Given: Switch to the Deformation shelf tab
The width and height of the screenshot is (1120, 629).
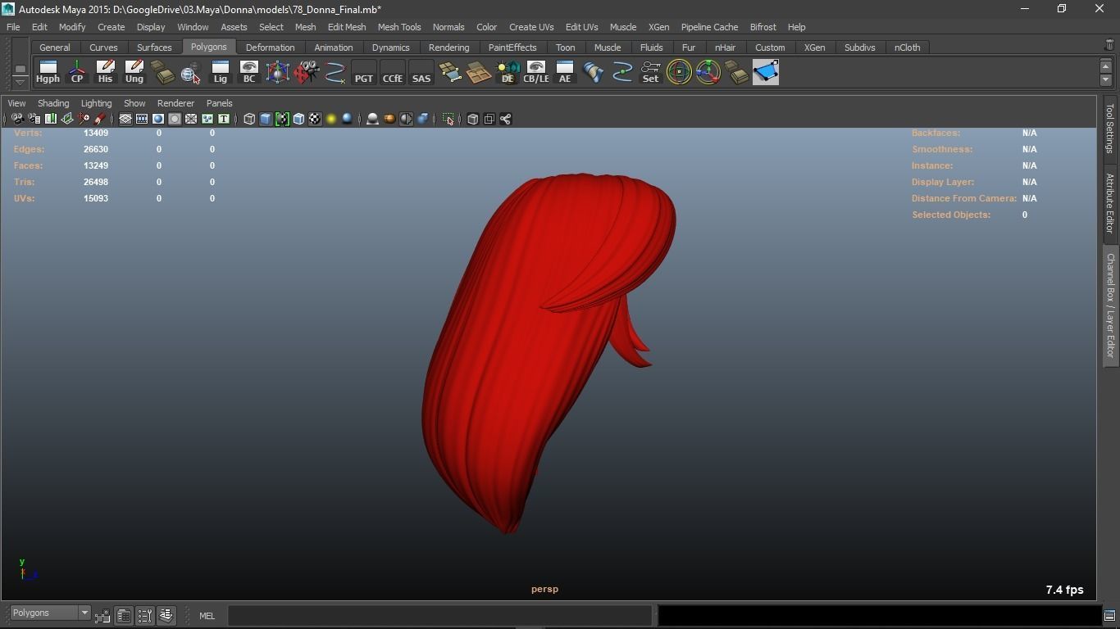Looking at the screenshot, I should pyautogui.click(x=270, y=48).
